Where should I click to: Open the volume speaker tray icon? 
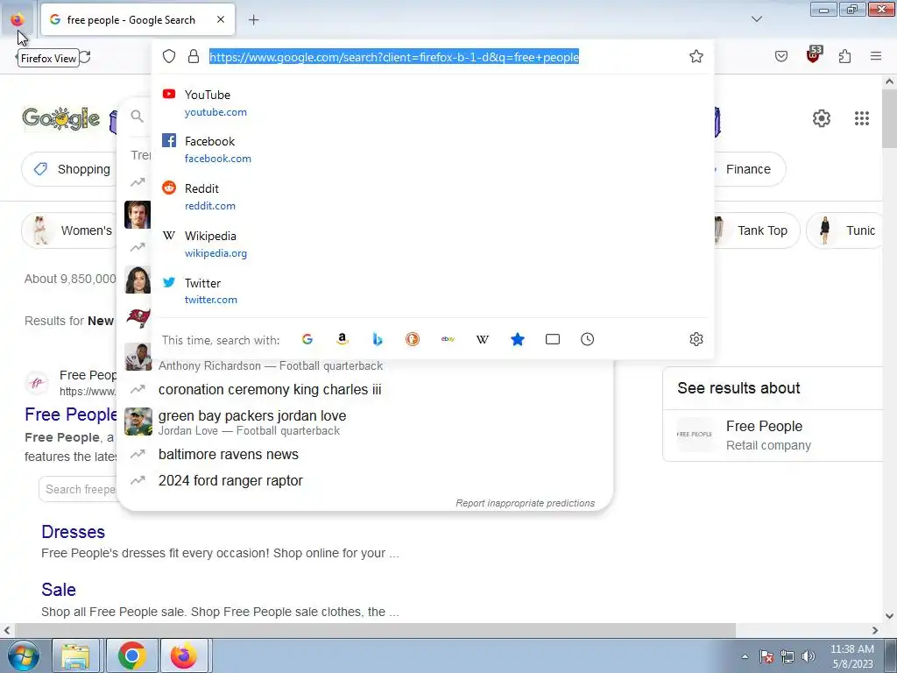pyautogui.click(x=809, y=656)
